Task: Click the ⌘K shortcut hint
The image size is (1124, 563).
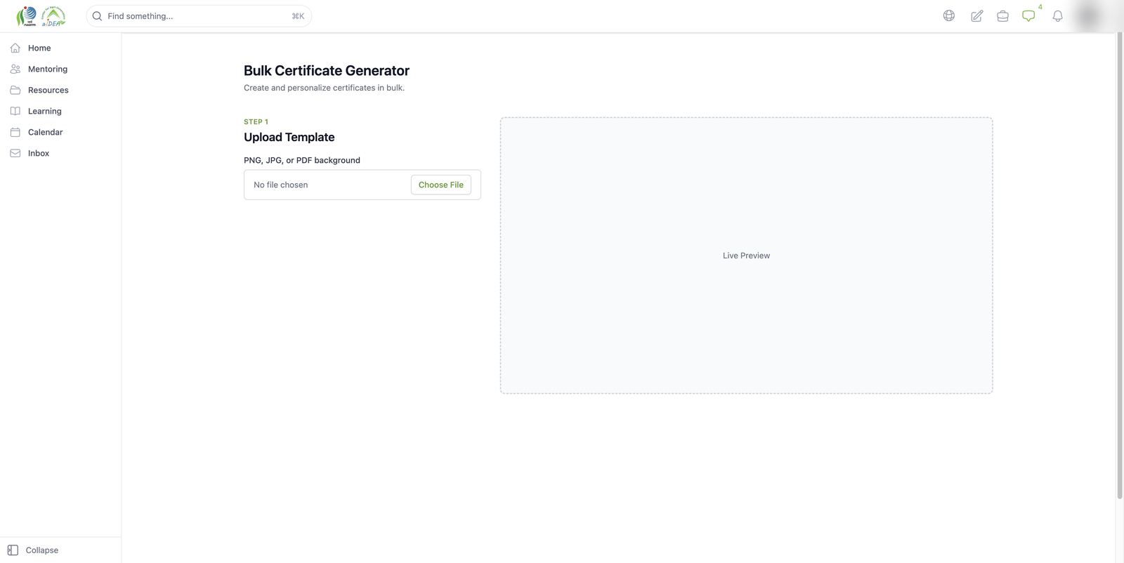Action: (x=298, y=16)
